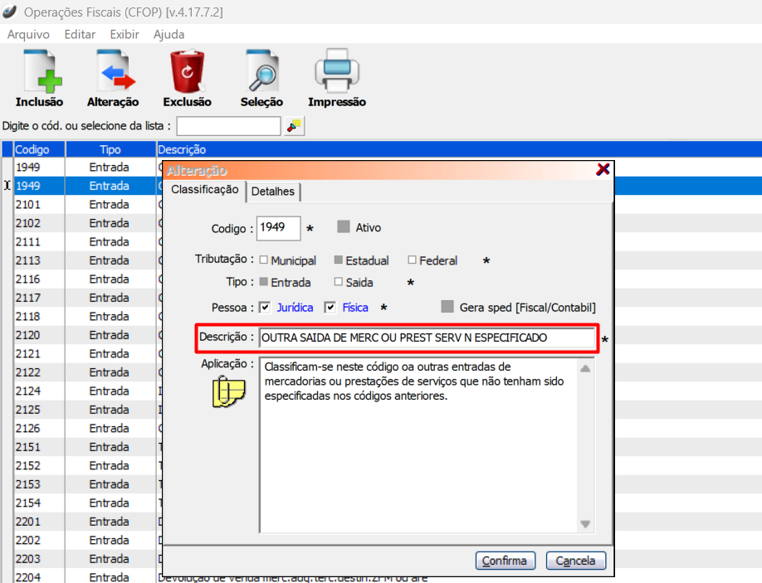
Task: Toggle the Ativo checkbox
Action: [344, 226]
